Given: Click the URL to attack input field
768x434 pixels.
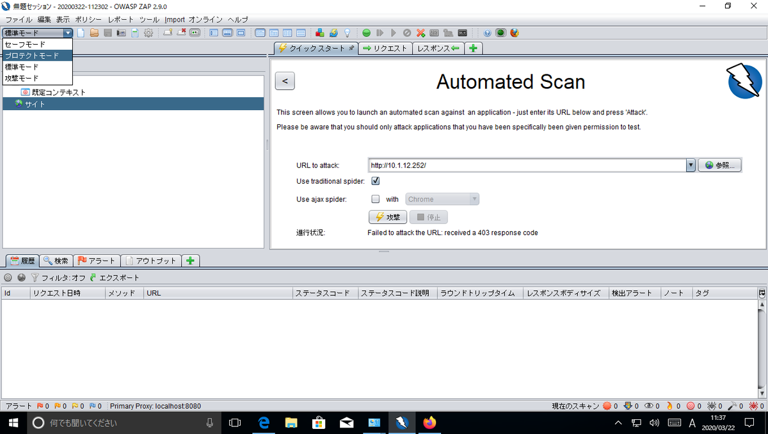Looking at the screenshot, I should tap(527, 165).
